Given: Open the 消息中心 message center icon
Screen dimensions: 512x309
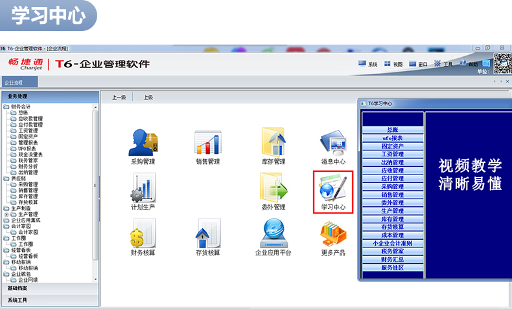Looking at the screenshot, I should point(333,144).
